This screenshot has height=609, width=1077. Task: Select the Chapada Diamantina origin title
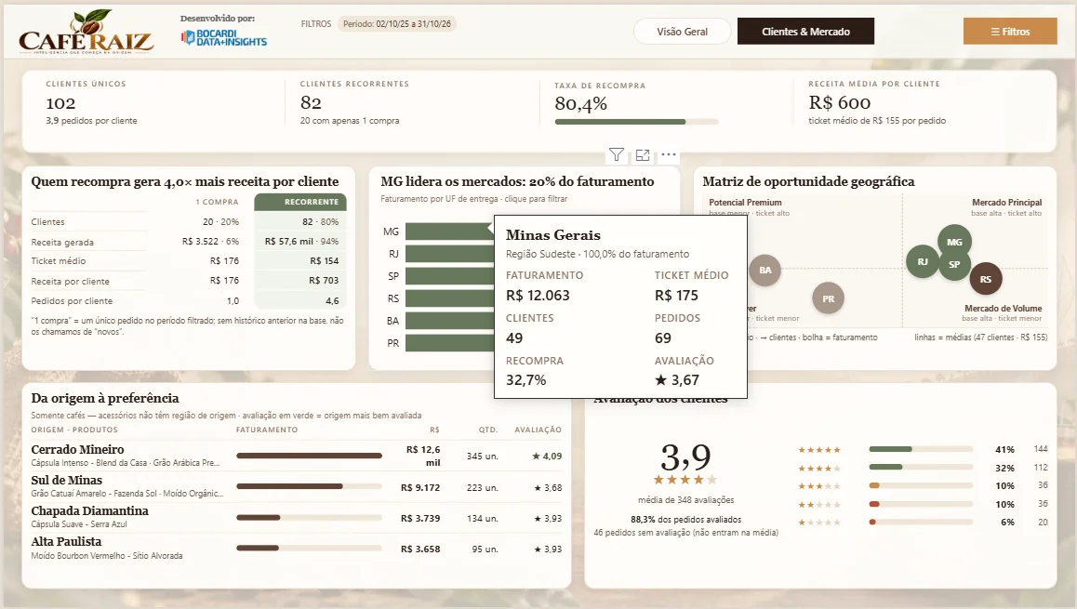[90, 510]
